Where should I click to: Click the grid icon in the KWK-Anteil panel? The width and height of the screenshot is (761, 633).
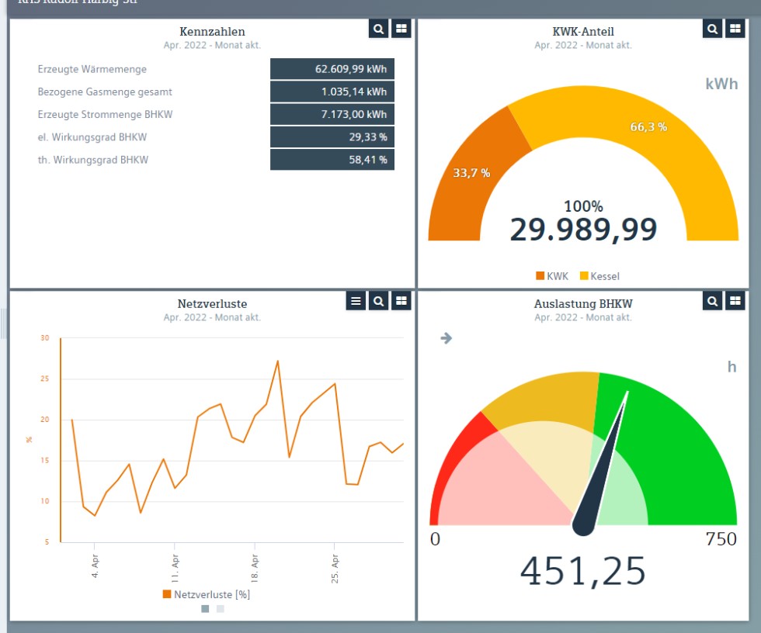click(735, 29)
